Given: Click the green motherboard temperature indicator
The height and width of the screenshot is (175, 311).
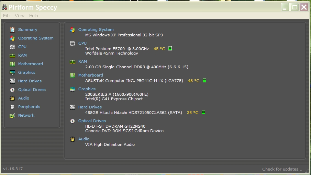Looking at the screenshot, I should 204,80.
